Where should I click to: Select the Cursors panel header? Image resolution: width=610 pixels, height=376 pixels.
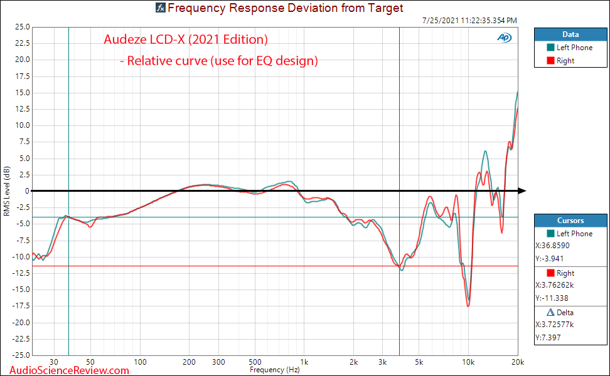pos(570,221)
